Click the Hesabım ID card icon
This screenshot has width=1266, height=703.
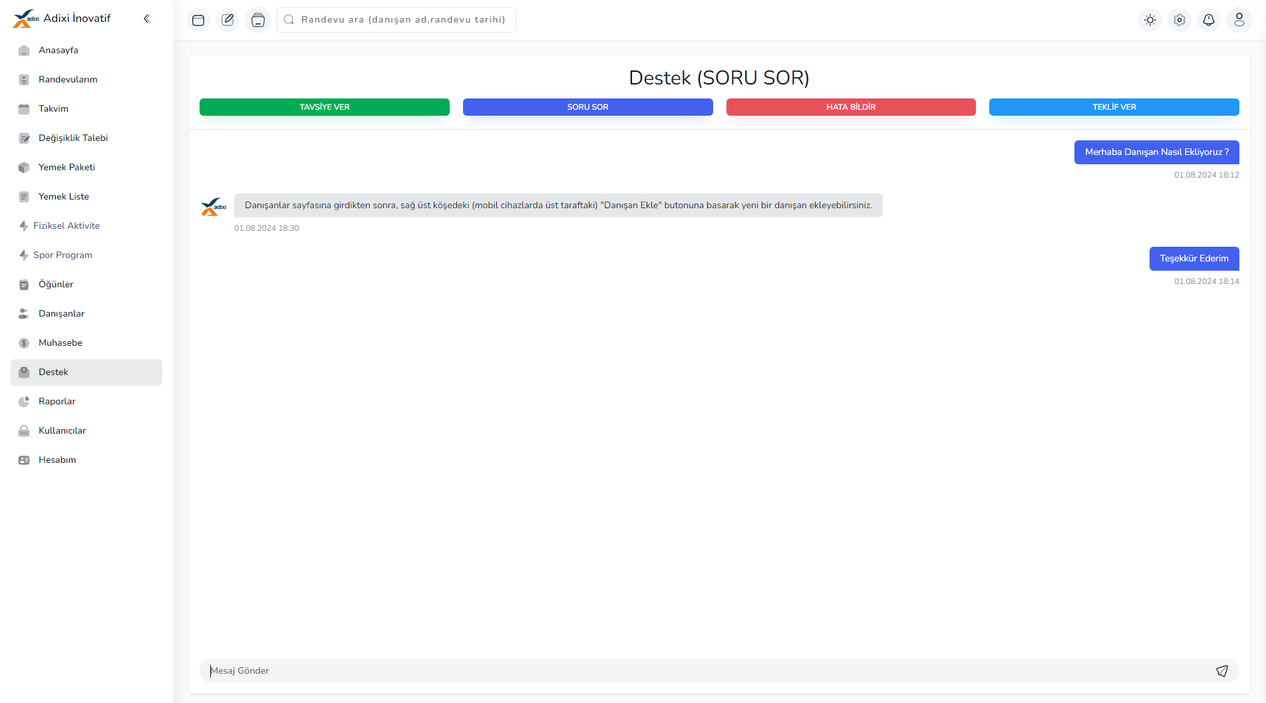(24, 460)
